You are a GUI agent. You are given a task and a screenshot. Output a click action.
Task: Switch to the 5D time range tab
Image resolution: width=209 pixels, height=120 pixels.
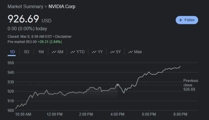[27, 52]
